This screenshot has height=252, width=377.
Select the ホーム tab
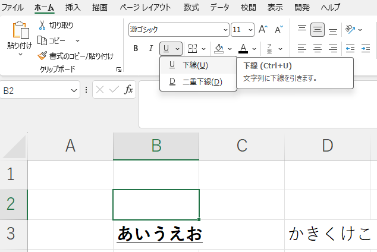44,8
